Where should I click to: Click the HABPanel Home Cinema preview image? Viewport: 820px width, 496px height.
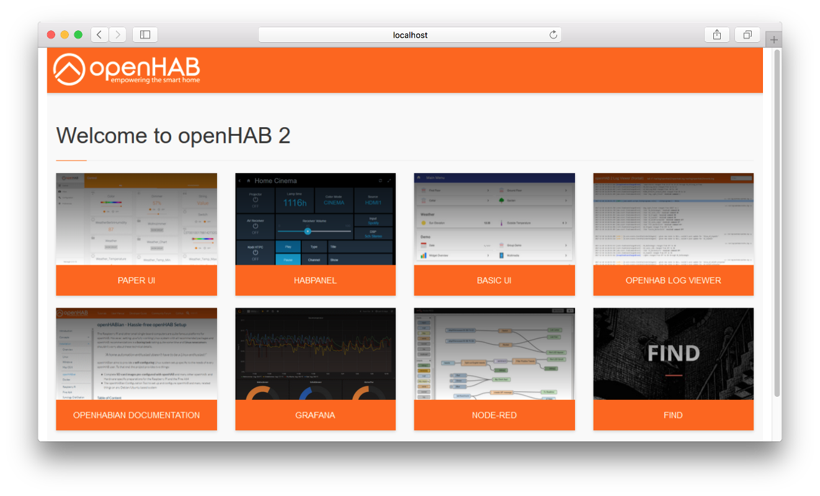point(315,219)
